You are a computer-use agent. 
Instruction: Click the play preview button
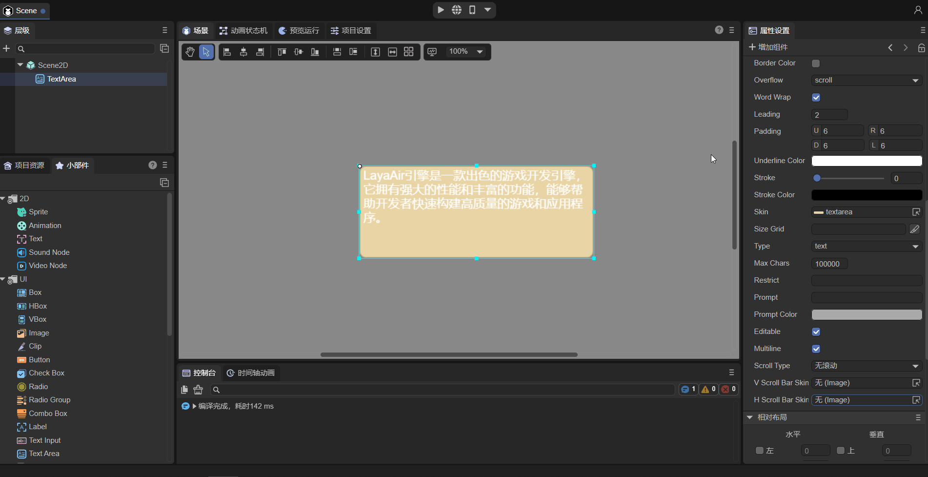[x=441, y=10]
